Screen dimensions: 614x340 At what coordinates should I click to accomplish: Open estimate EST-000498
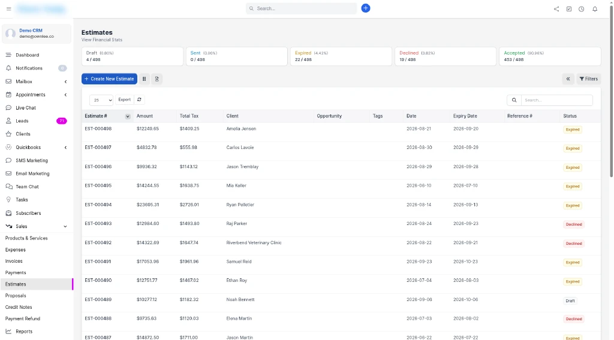tap(98, 129)
